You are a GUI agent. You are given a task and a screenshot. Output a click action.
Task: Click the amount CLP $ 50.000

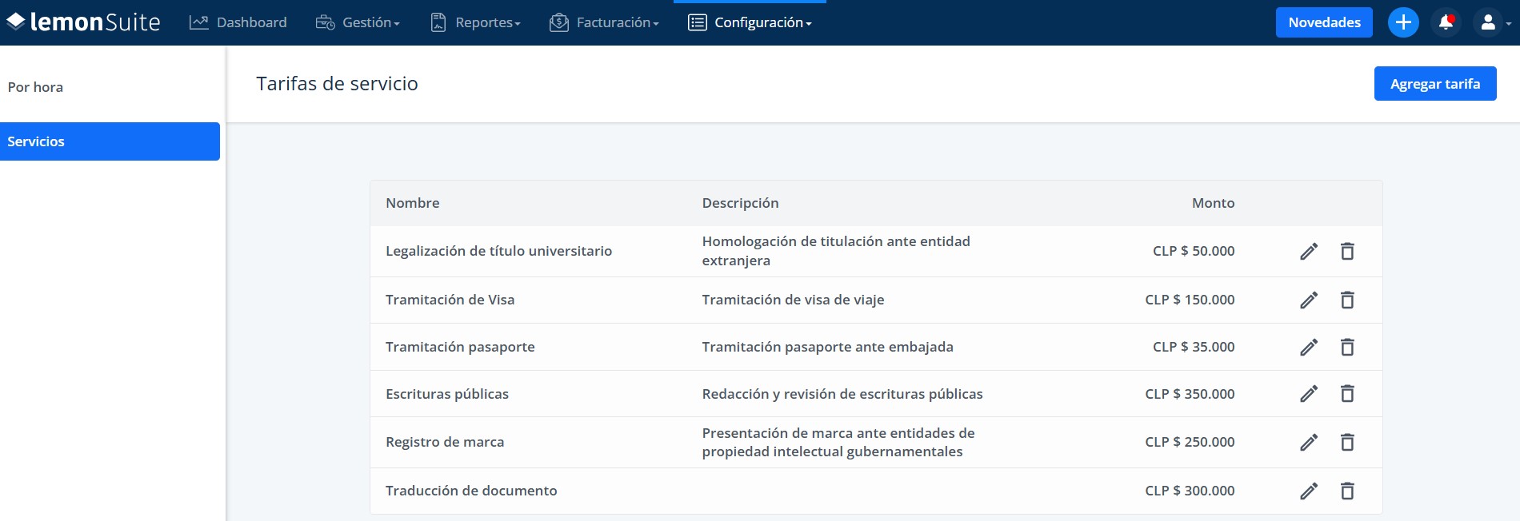(1194, 251)
